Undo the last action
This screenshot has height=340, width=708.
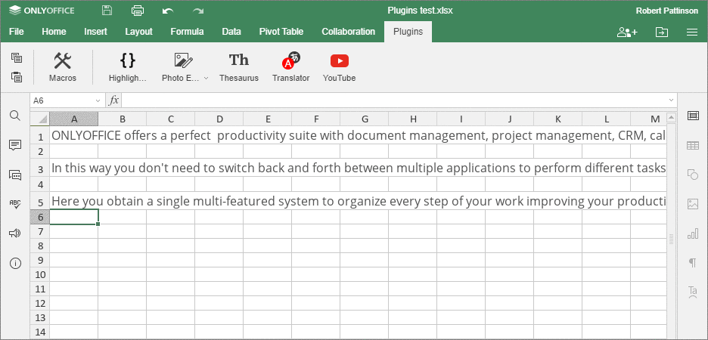point(168,11)
